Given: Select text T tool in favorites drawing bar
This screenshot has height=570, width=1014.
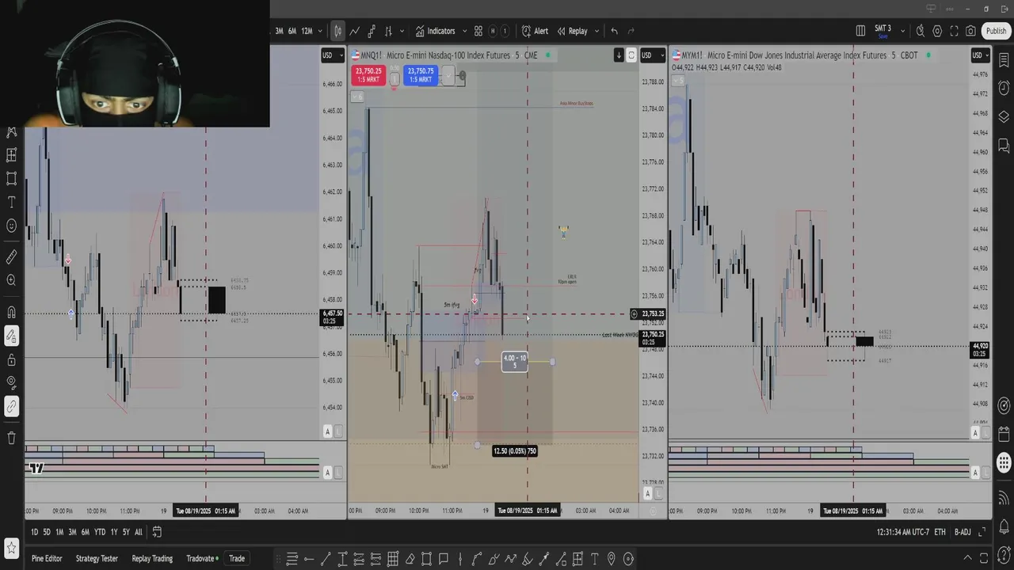Looking at the screenshot, I should pyautogui.click(x=594, y=559).
